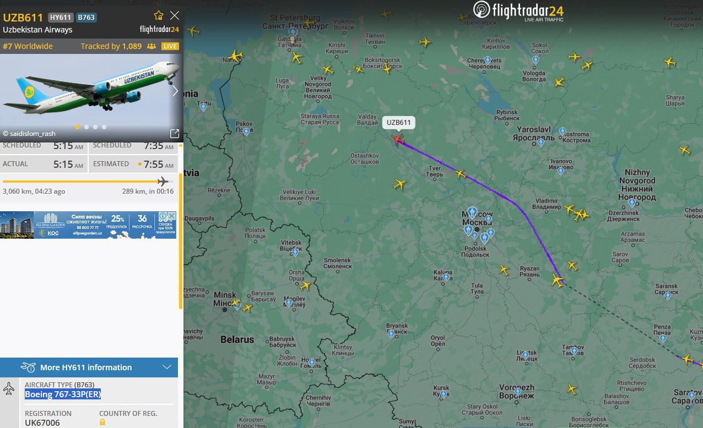Click the lock icon under Country of Reg.
703x428 pixels.
102,422
